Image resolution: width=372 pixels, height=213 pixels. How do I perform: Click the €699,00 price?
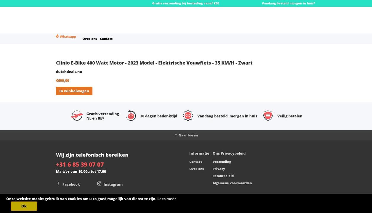pyautogui.click(x=62, y=80)
